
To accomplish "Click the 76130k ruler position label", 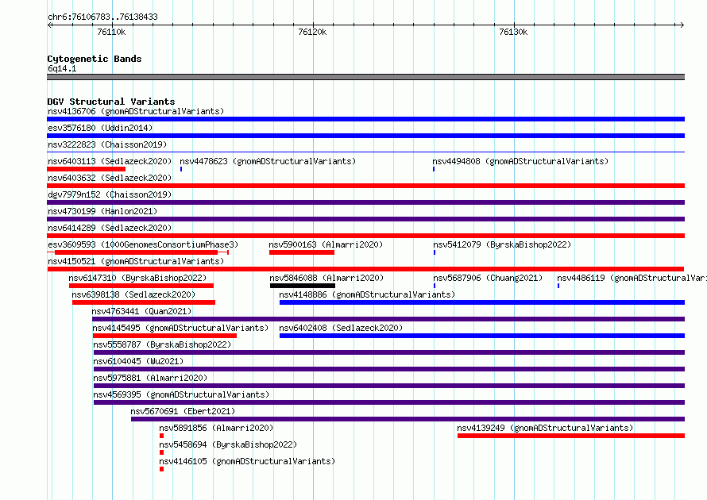I will [x=513, y=33].
